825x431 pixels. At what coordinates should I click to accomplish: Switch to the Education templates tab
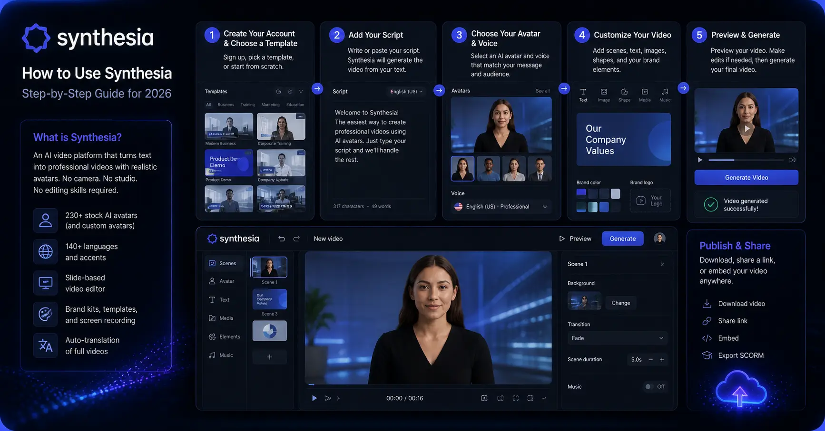[x=295, y=105]
